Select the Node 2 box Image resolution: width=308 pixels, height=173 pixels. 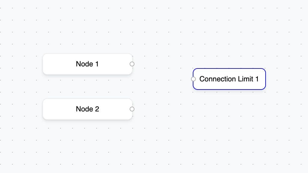point(88,109)
